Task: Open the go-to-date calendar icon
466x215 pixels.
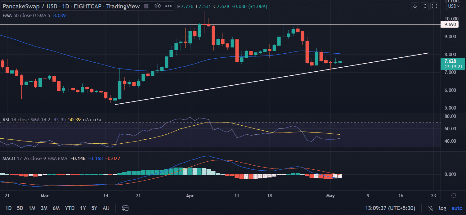Action: click(125, 208)
